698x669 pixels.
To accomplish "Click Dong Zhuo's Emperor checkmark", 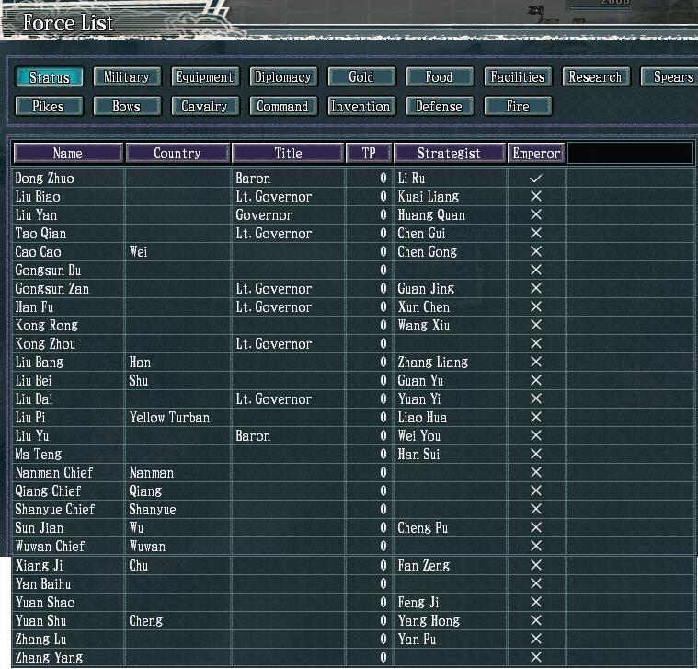I will (x=536, y=179).
